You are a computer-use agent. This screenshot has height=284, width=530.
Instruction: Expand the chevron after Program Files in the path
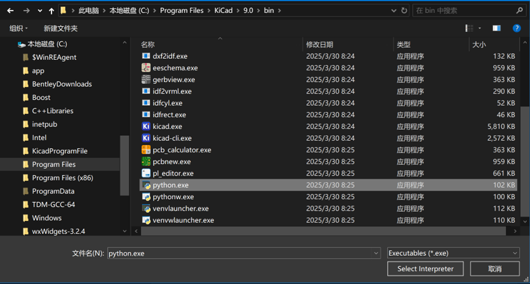pos(209,11)
